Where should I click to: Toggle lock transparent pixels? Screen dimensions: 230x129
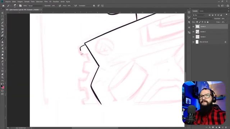tap(197, 22)
